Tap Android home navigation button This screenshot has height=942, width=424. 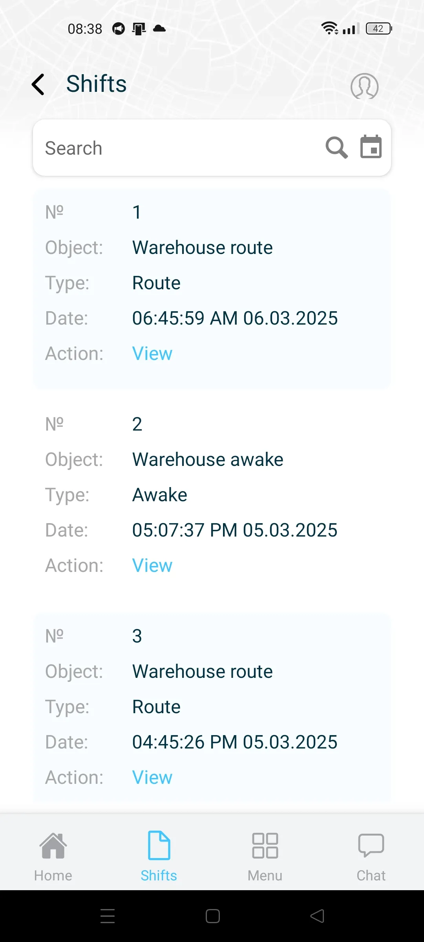[x=212, y=916]
